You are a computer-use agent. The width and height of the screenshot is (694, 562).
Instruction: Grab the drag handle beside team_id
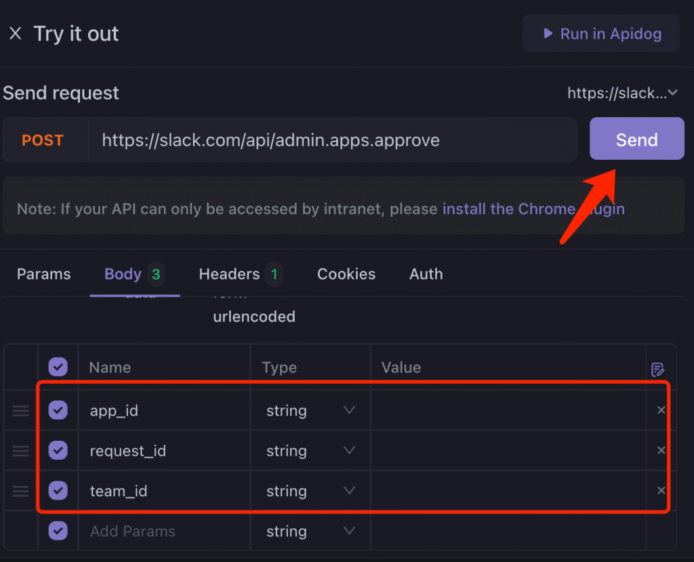pos(20,491)
